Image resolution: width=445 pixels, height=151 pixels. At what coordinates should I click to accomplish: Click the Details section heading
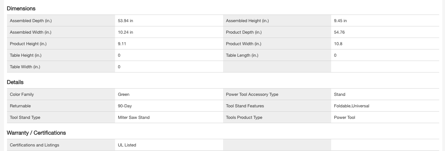pyautogui.click(x=15, y=82)
